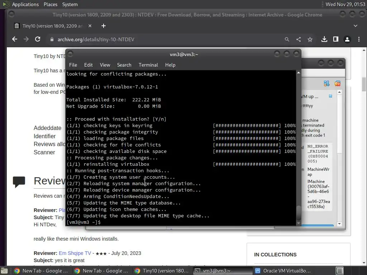Share this page using the share icon
Screen dimensions: 367x275
pos(299,39)
